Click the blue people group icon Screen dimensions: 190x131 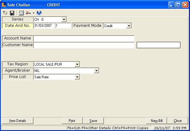[x=39, y=13]
